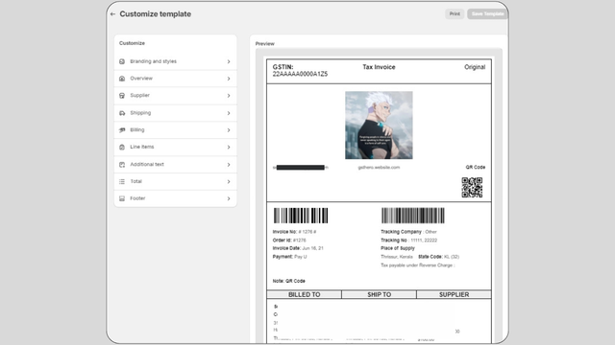615x345 pixels.
Task: Expand the Line items chevron
Action: click(229, 148)
